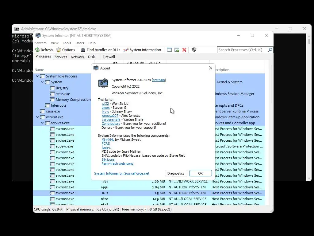Viewport: 314px width, 236px height.
Task: Click Physical memory in status bar
Action: click(x=93, y=209)
